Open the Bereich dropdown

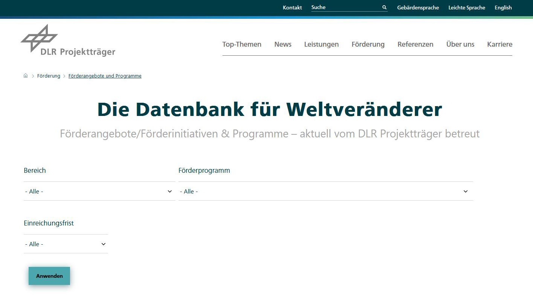(99, 191)
